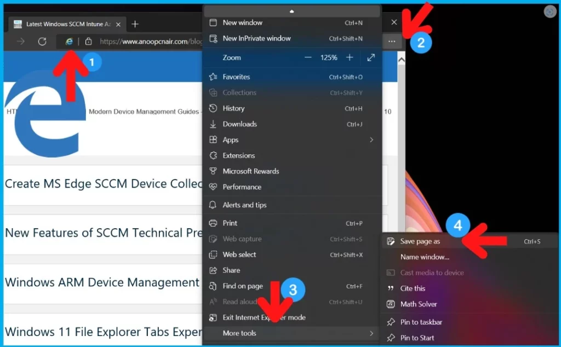Click the Performance heartbeat icon
The image size is (561, 347).
(x=213, y=187)
